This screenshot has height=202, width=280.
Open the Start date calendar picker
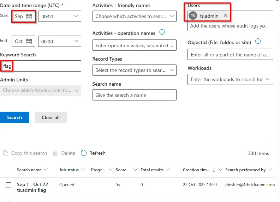29,17
